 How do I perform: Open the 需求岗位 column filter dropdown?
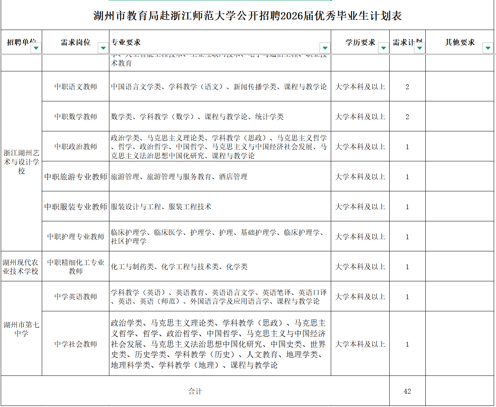103,48
